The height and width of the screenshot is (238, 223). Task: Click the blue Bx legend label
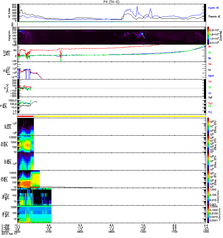pos(210,58)
